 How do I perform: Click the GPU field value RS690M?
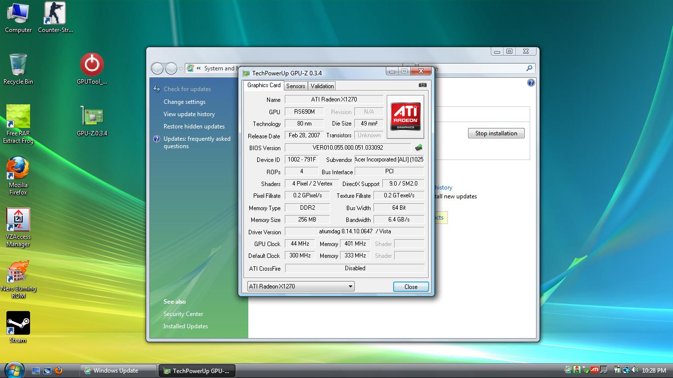(304, 112)
